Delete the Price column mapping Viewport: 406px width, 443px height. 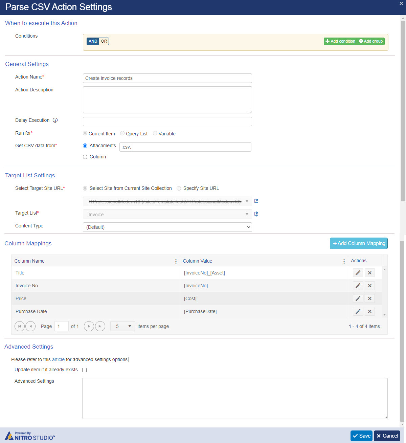coord(369,298)
